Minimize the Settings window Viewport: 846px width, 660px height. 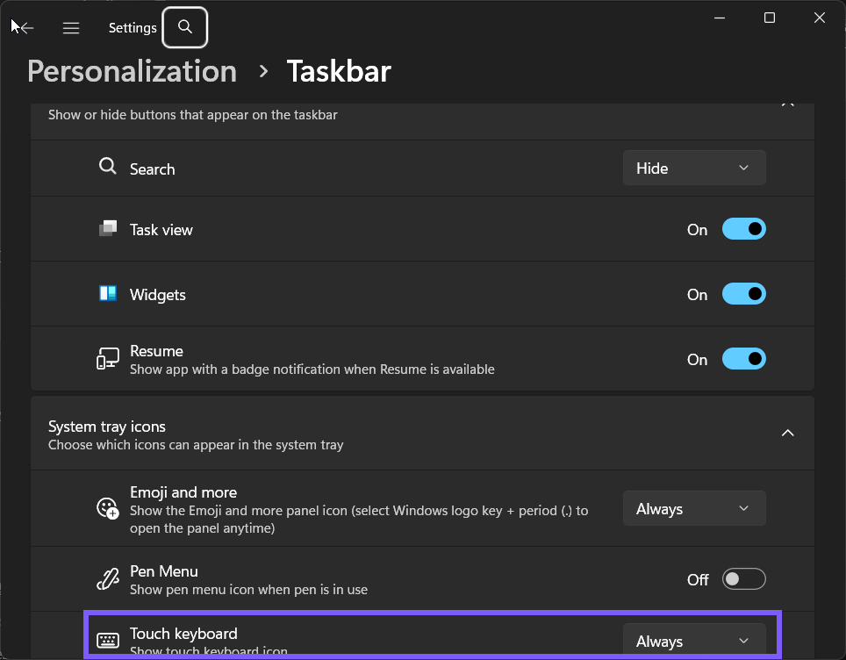[x=720, y=18]
